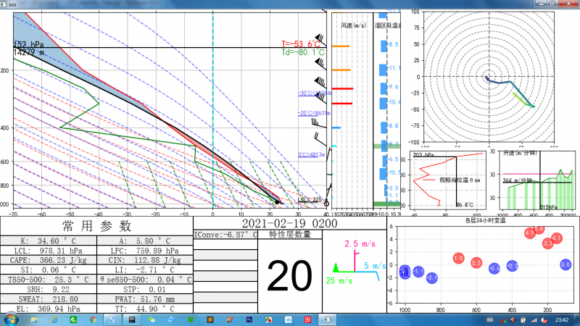Click the red T=-53.6°C label
The image size is (580, 326).
coord(303,43)
